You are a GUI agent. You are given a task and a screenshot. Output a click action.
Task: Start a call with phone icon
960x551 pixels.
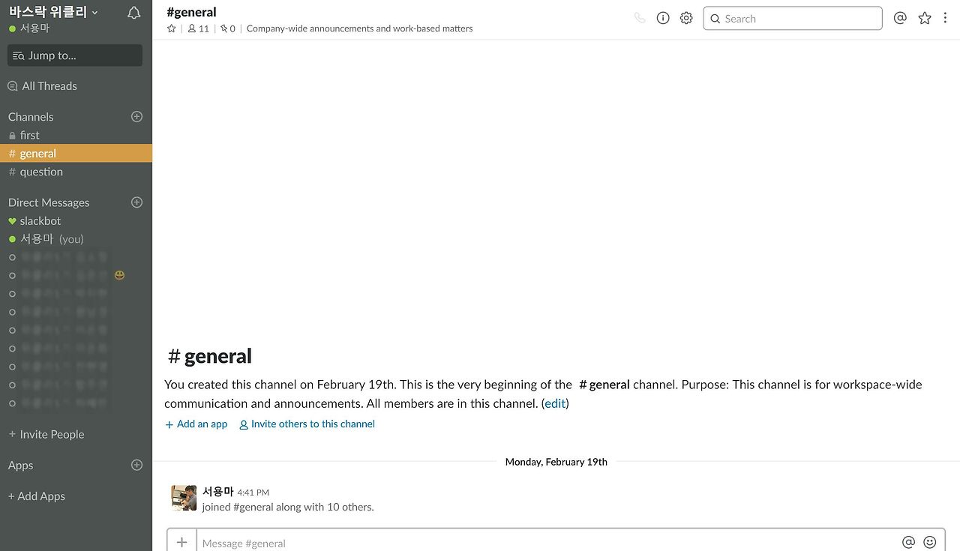tap(640, 18)
